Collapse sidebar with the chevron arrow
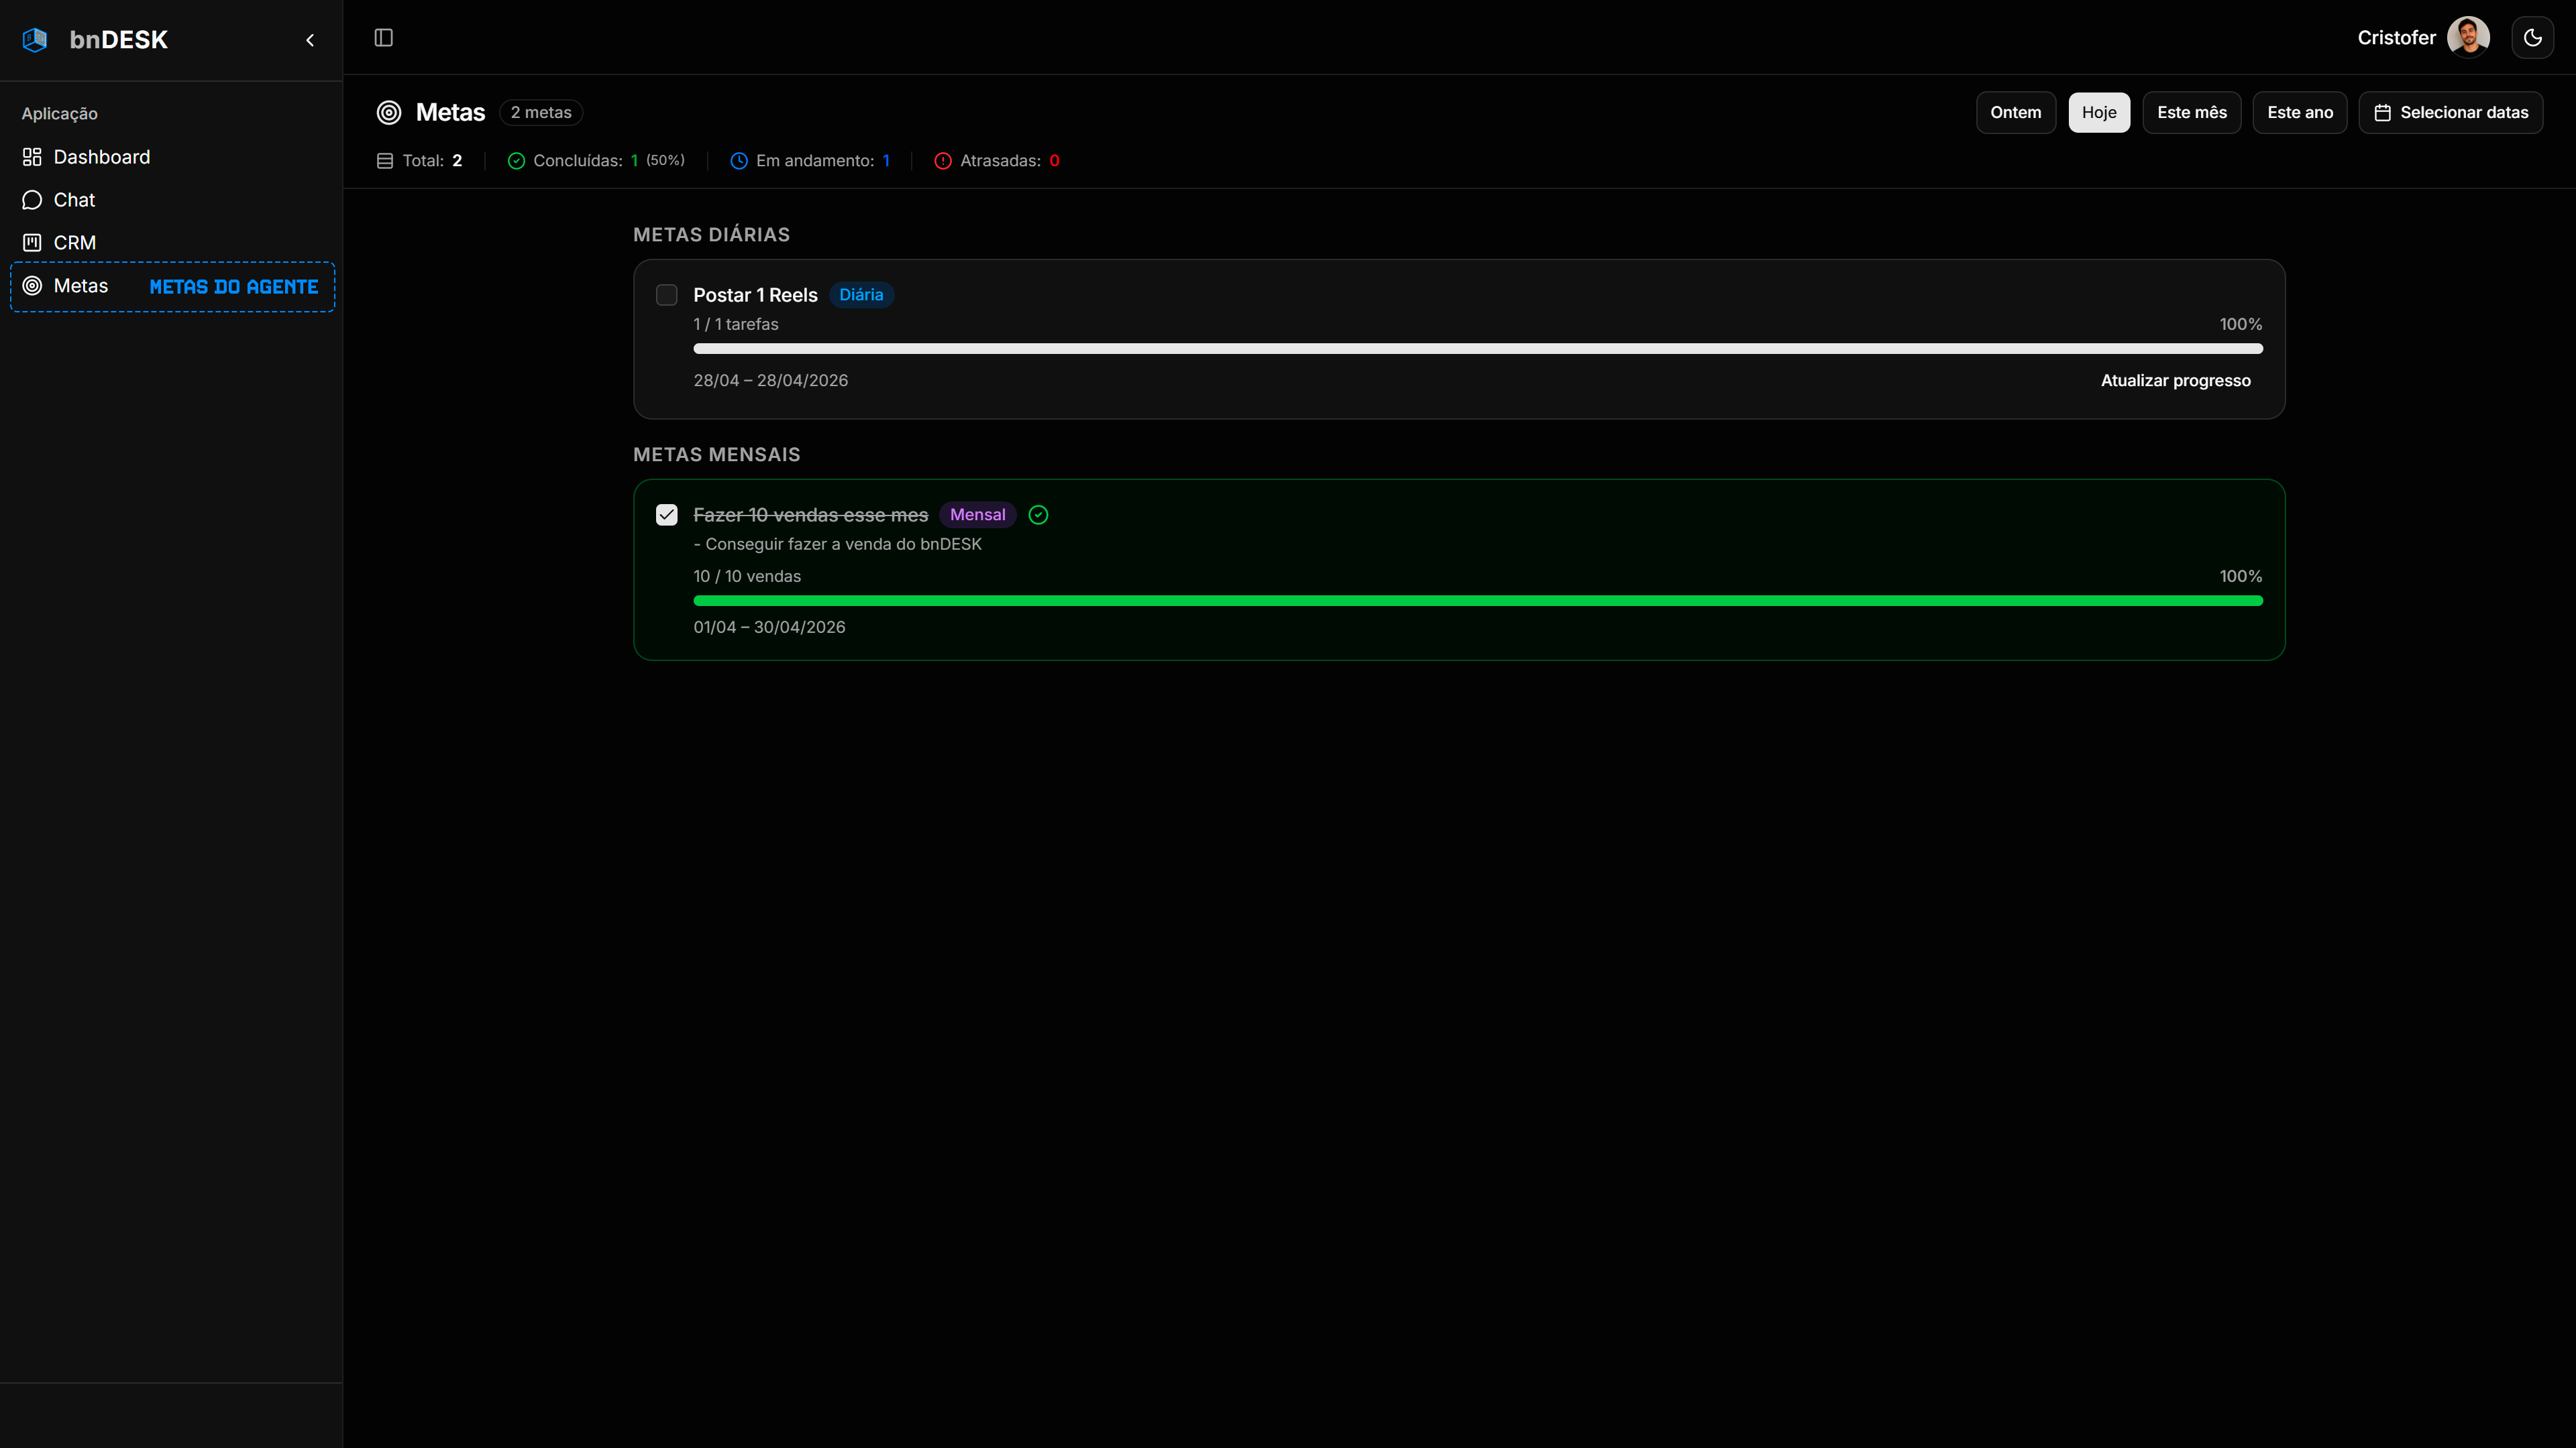This screenshot has height=1448, width=2576. coord(310,40)
